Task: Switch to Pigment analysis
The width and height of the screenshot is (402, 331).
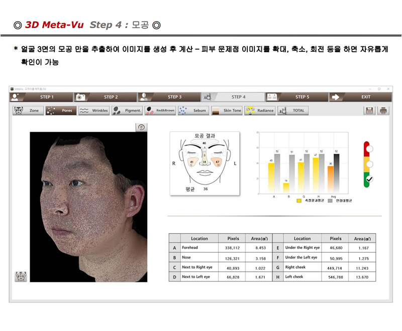Action: click(x=127, y=111)
